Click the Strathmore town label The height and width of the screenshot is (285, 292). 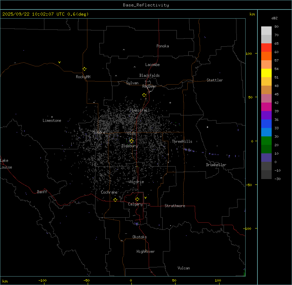pyautogui.click(x=175, y=206)
